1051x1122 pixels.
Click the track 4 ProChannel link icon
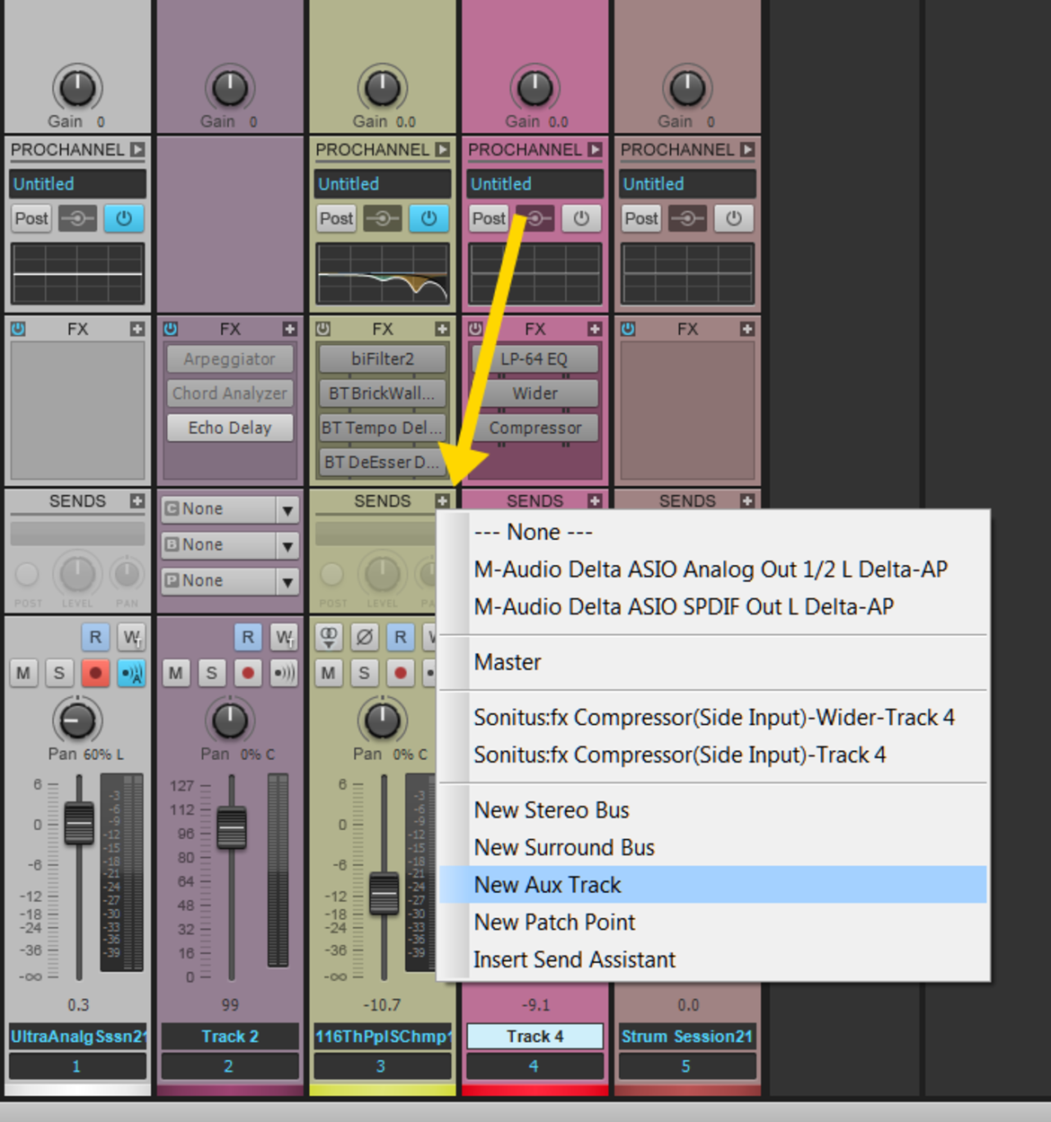click(x=535, y=218)
